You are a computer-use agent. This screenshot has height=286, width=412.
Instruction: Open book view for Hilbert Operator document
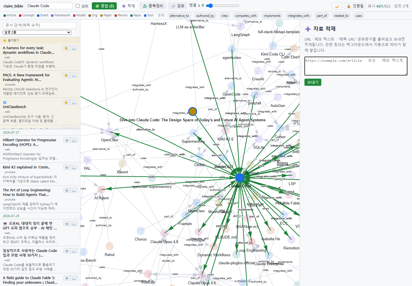[x=74, y=140]
